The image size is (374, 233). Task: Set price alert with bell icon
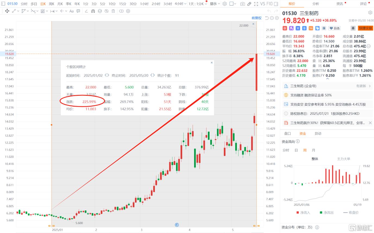[353, 28]
